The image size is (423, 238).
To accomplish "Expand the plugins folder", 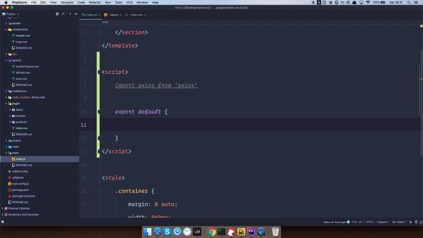I will 6,141.
